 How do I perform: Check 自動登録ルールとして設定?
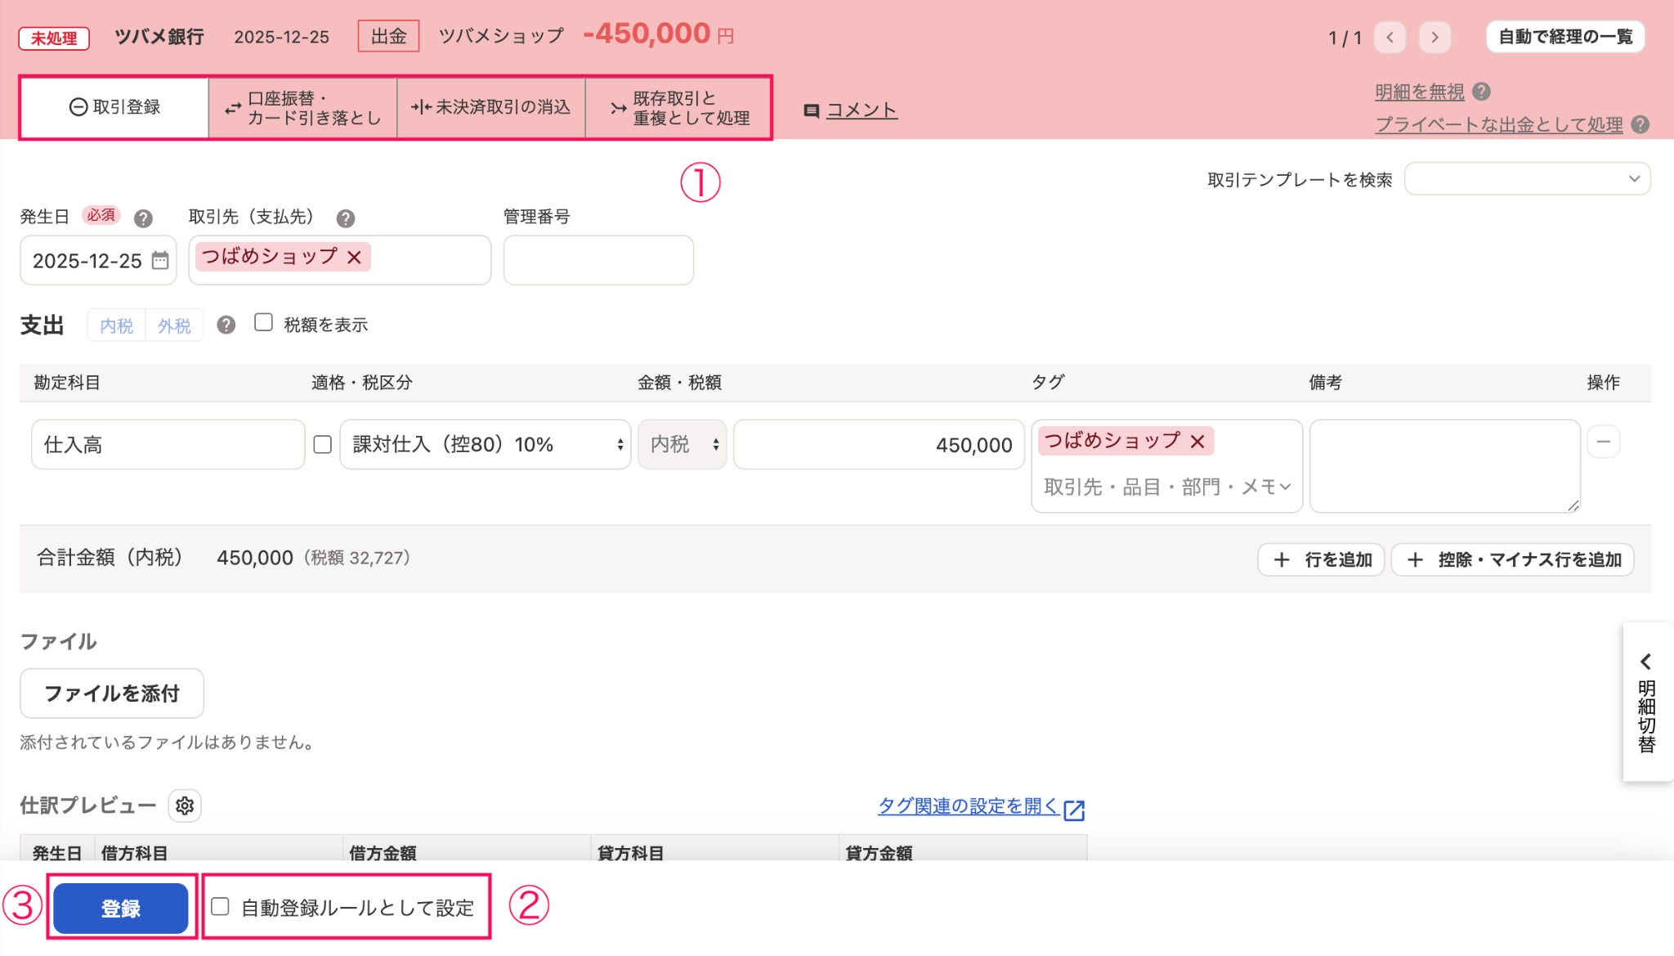pyautogui.click(x=220, y=906)
